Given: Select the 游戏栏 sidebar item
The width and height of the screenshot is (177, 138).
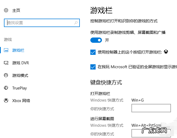Looking at the screenshot, I should click(18, 50).
